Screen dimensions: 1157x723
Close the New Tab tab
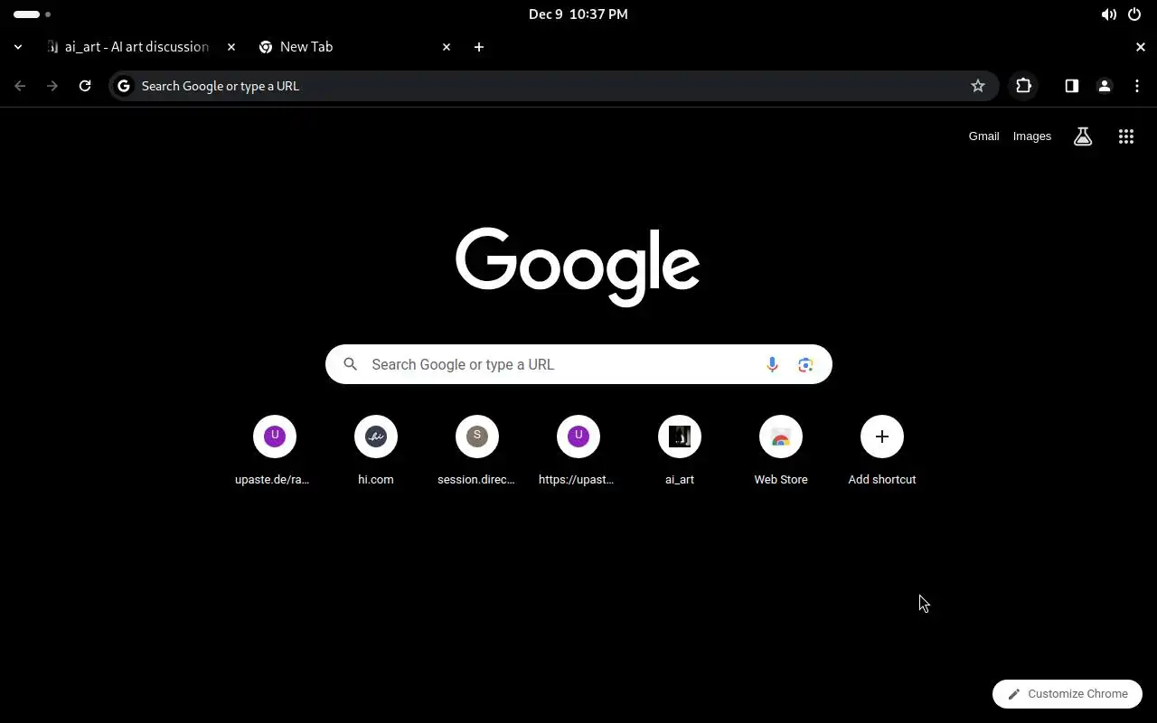tap(446, 47)
